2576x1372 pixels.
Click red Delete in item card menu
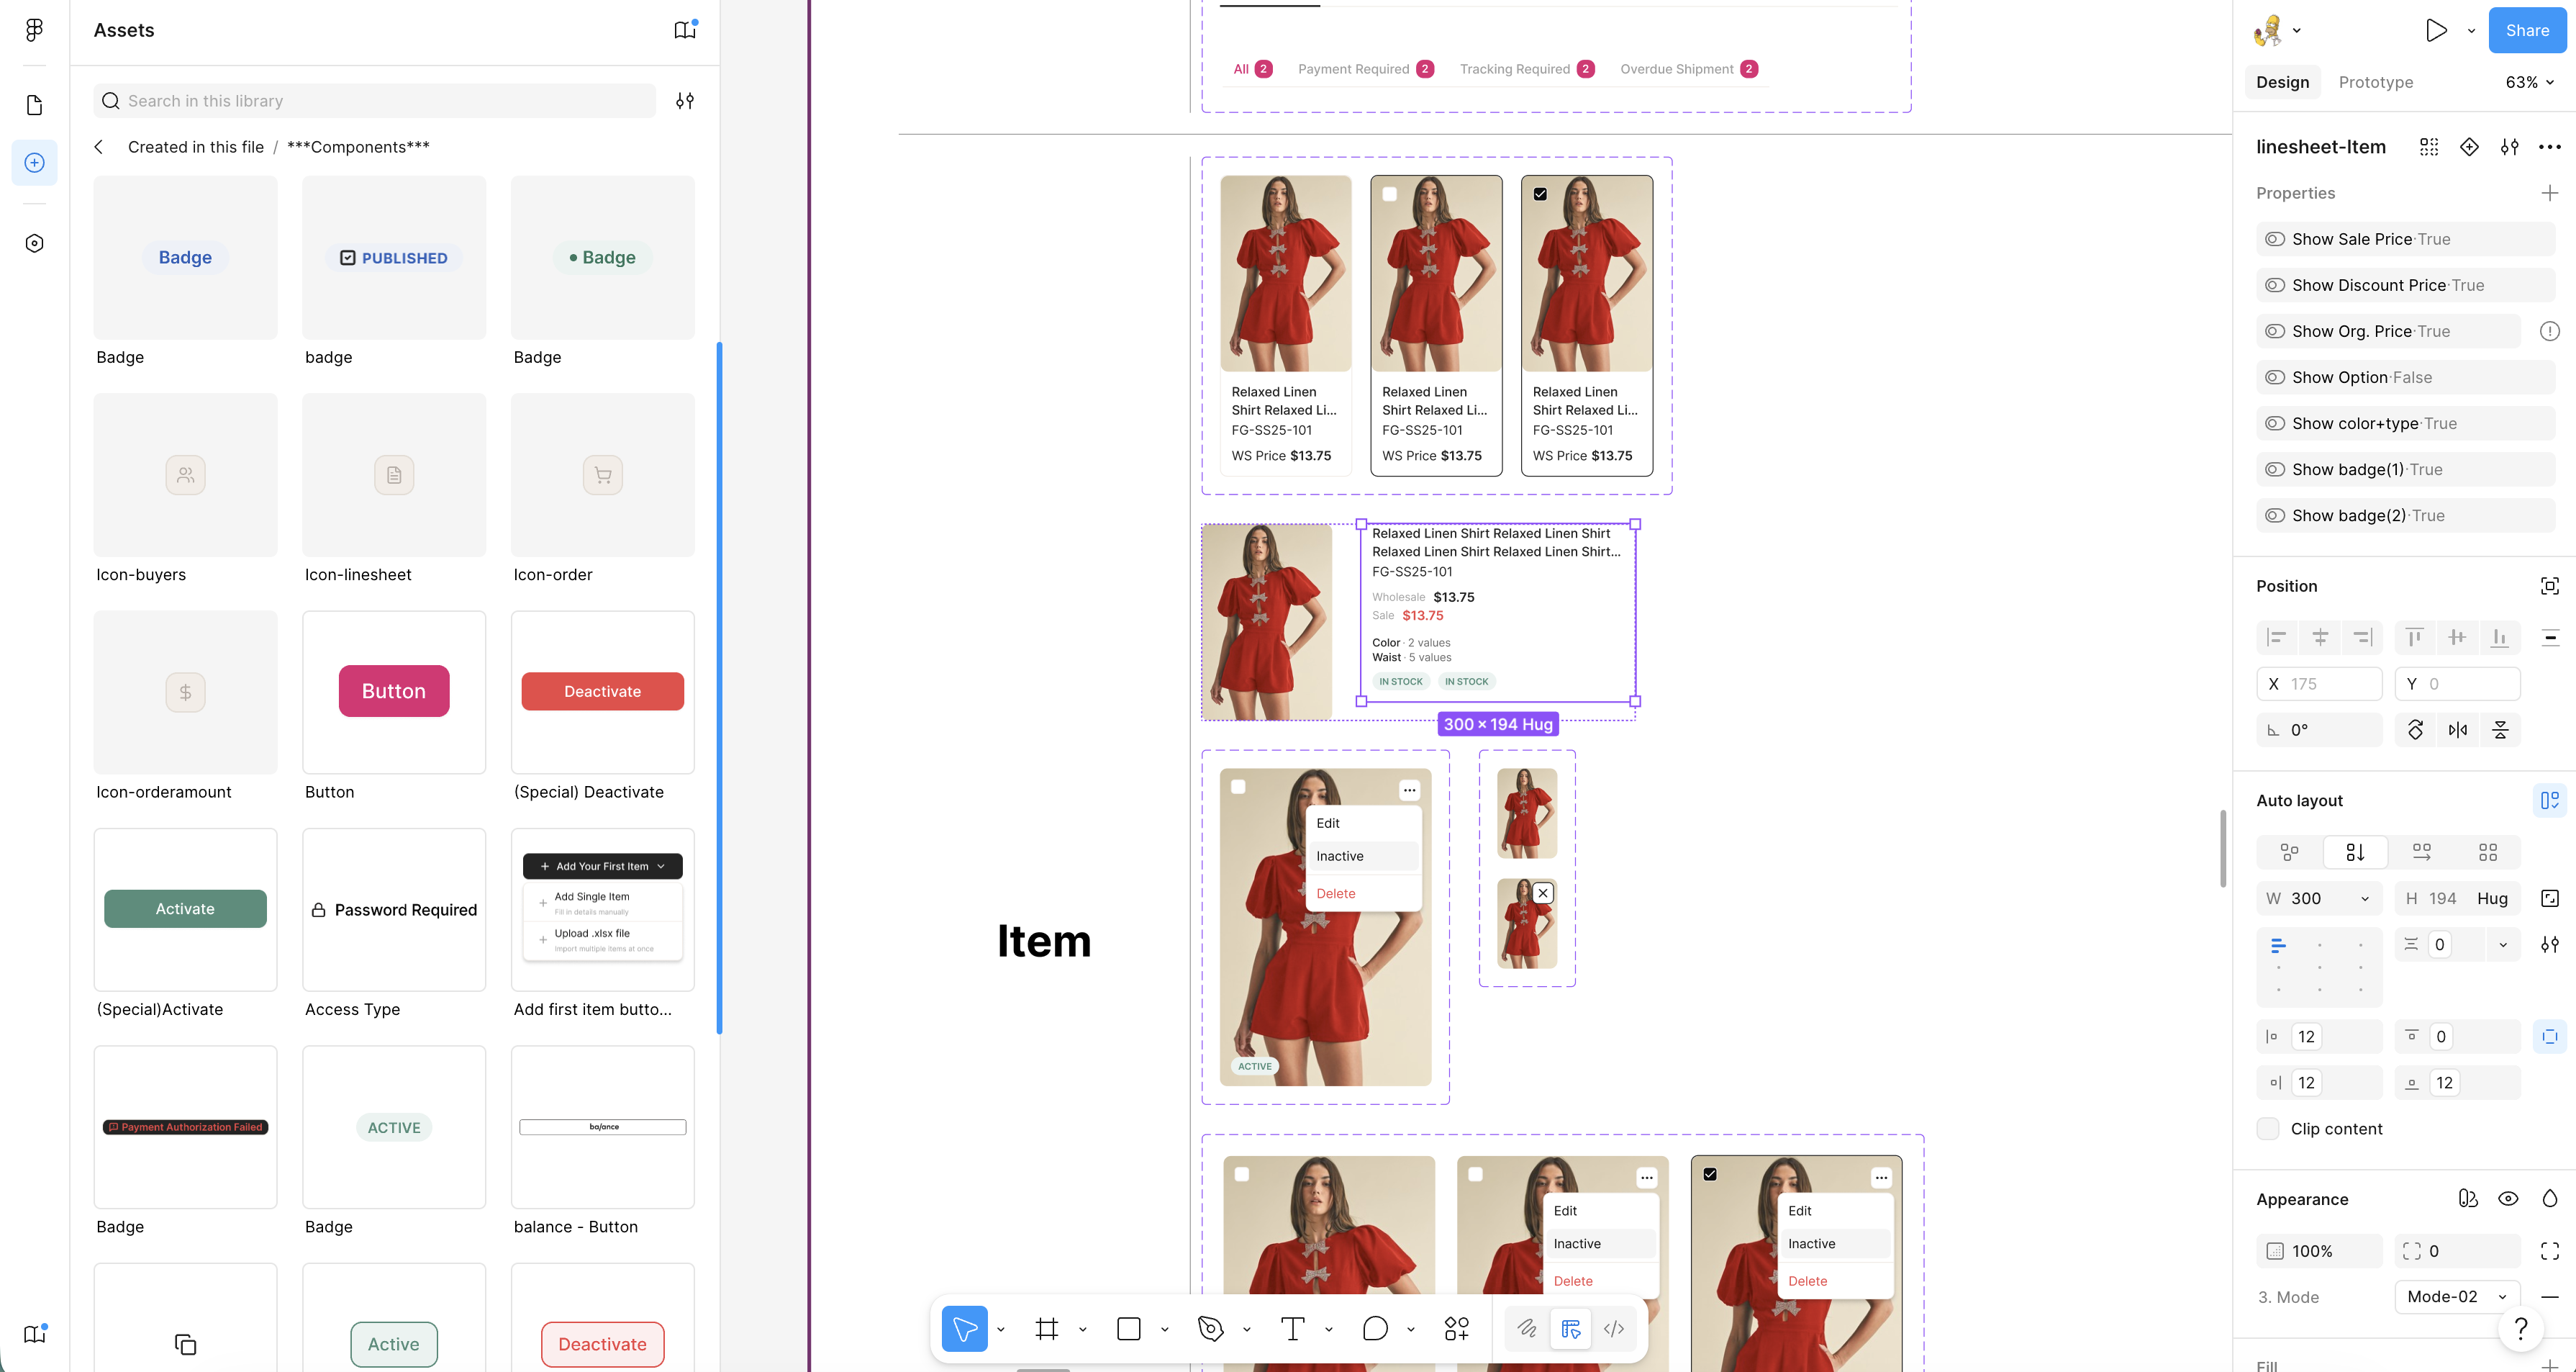pos(1336,893)
